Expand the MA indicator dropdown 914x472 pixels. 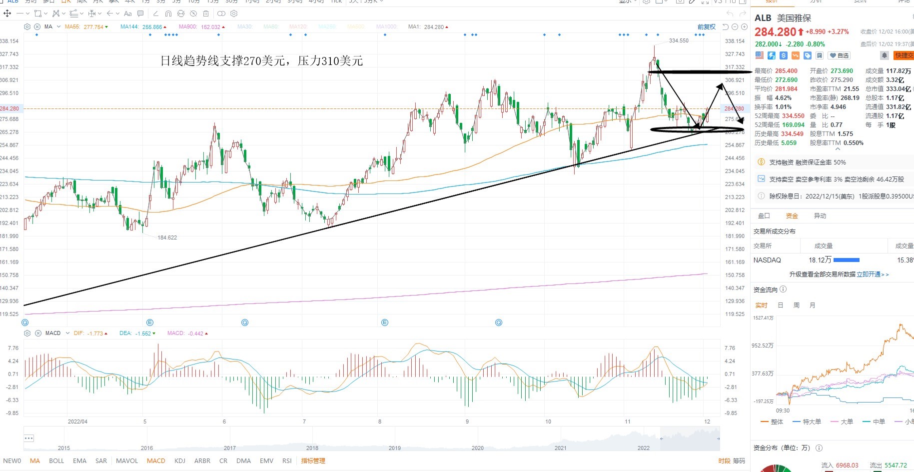click(58, 26)
